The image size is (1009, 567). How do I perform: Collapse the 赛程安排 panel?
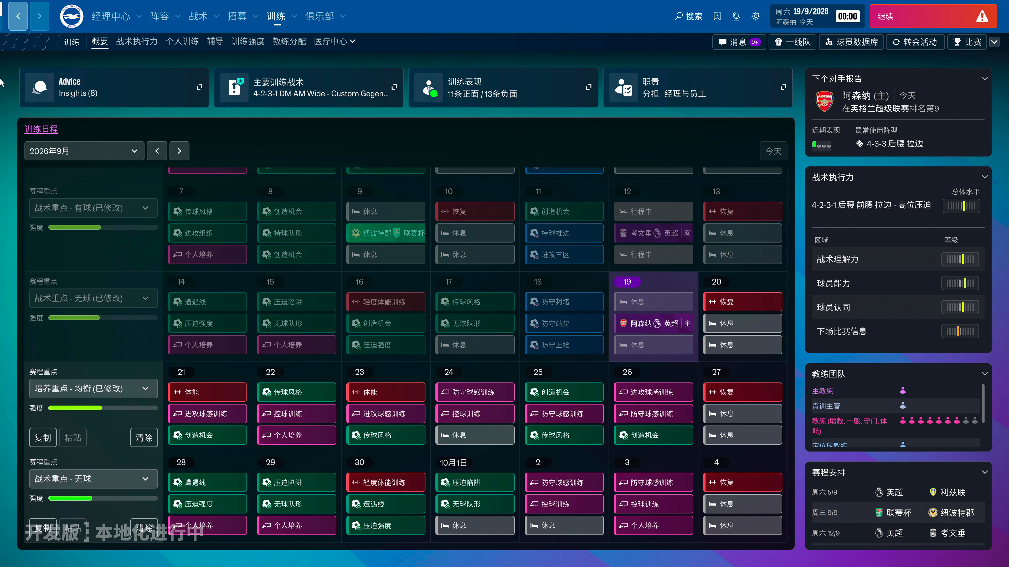985,472
